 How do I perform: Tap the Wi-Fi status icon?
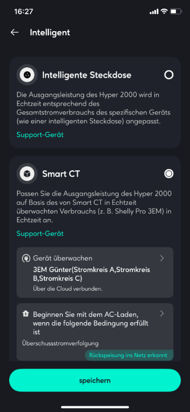(164, 11)
